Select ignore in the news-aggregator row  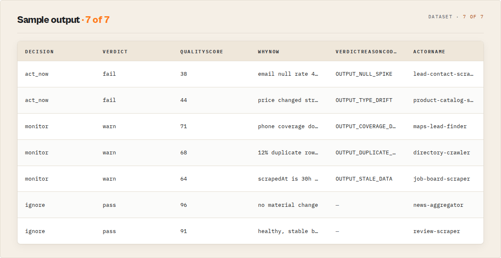[35, 205]
